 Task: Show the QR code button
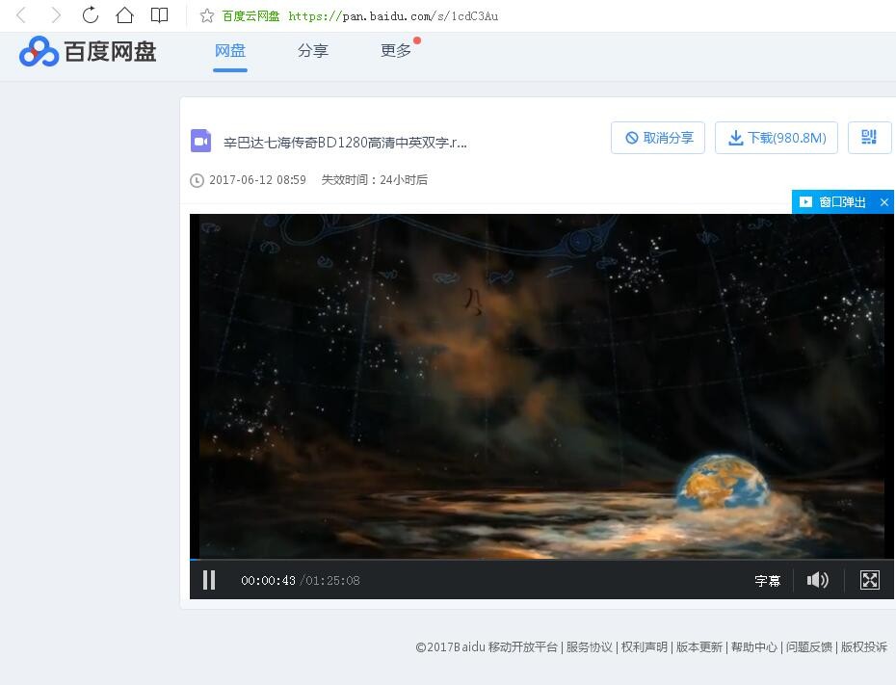869,138
